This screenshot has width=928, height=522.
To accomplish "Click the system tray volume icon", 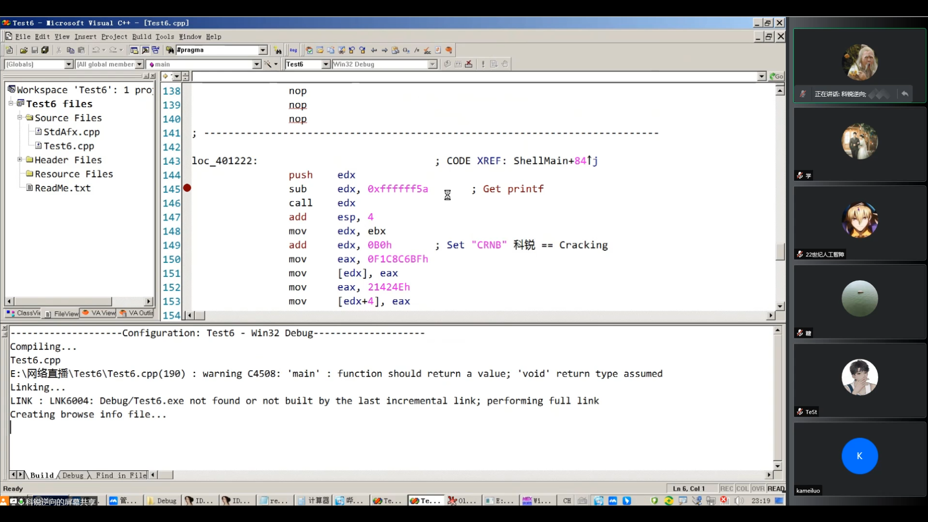I will (x=739, y=501).
